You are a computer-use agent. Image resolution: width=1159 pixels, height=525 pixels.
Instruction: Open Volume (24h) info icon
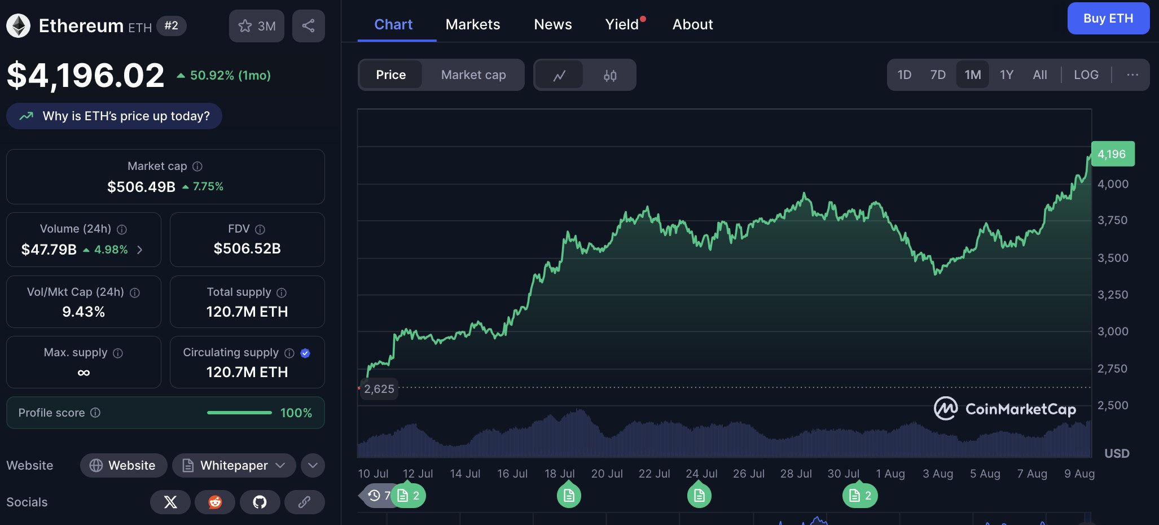[x=122, y=229]
